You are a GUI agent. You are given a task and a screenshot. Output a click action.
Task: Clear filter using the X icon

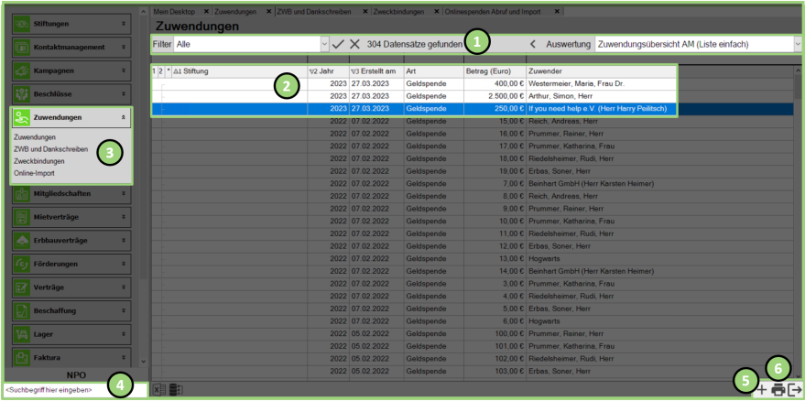pyautogui.click(x=354, y=43)
